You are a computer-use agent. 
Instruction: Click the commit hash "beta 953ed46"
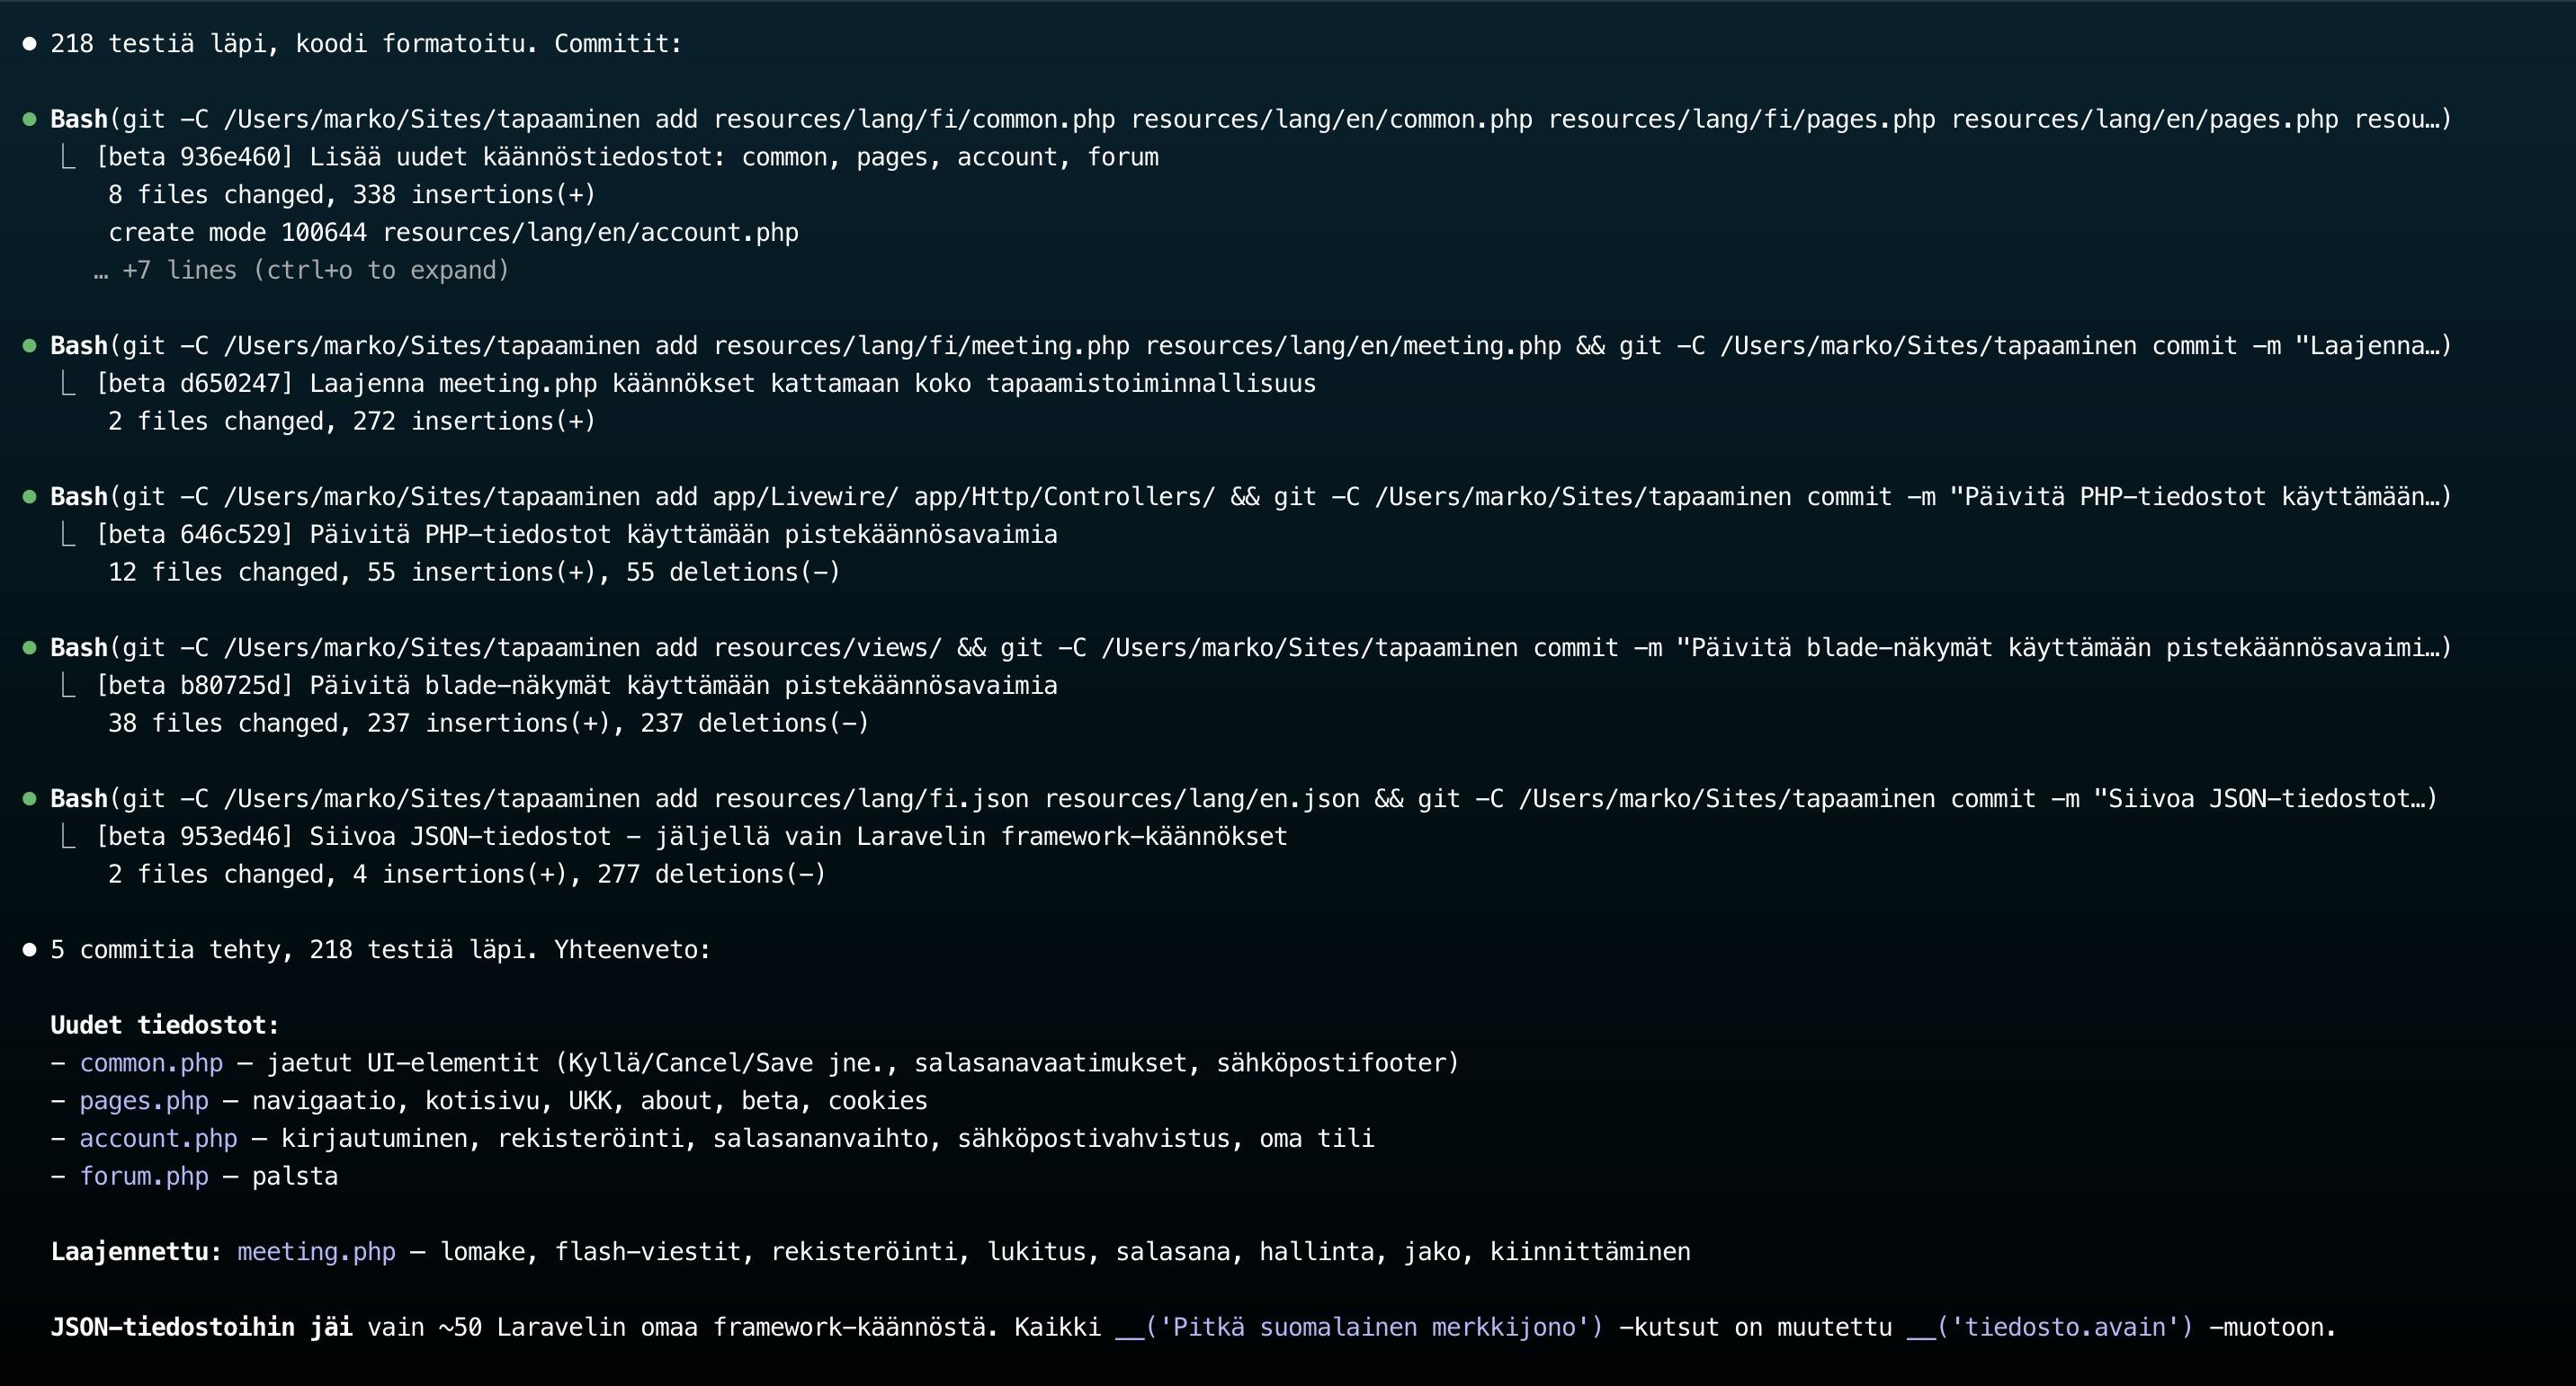(x=195, y=838)
